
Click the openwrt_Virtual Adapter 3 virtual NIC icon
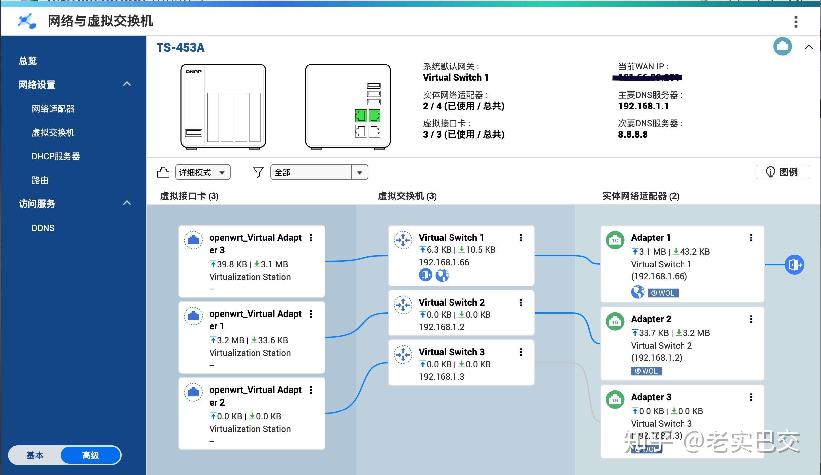tap(193, 240)
